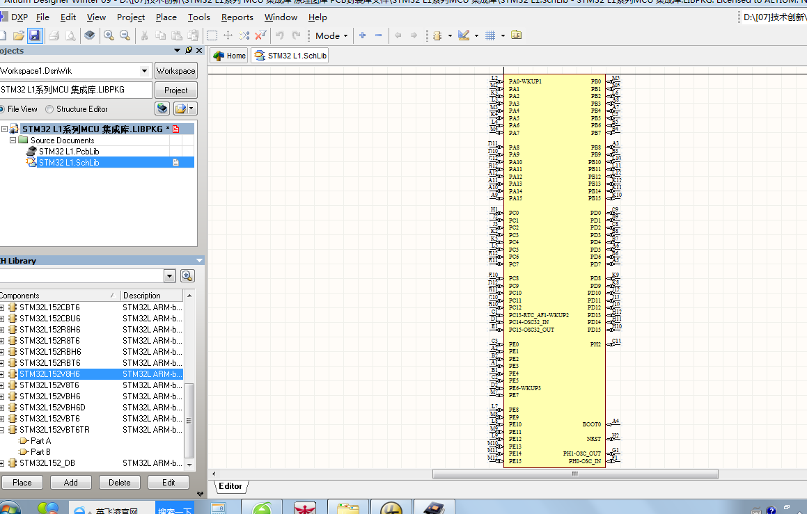Screen dimensions: 807x514
Task: Click the Print toolbar icon
Action: (54, 35)
